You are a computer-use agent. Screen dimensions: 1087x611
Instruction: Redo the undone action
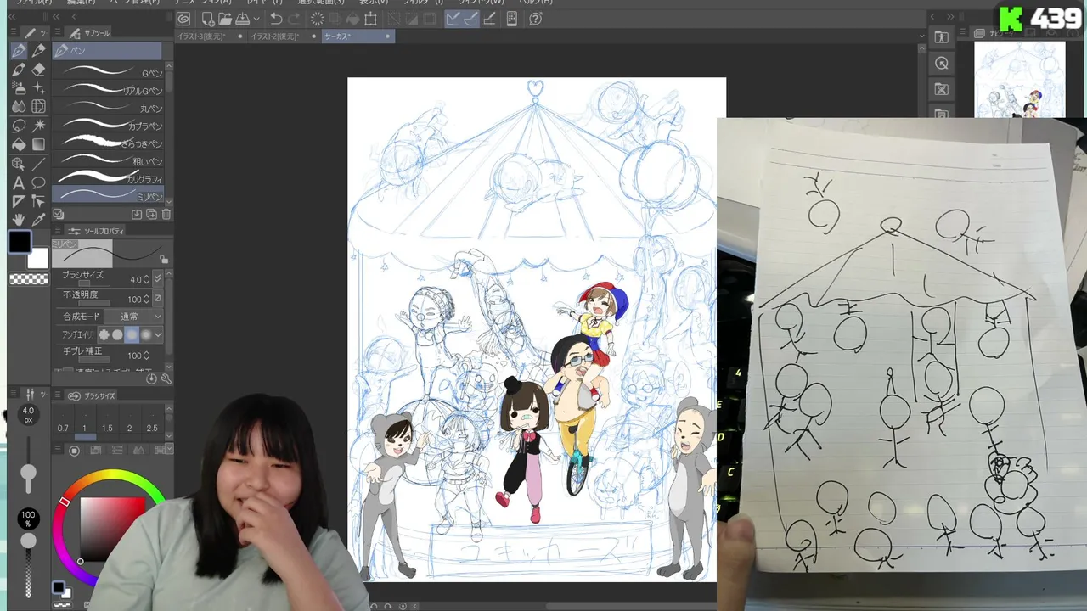coord(294,19)
